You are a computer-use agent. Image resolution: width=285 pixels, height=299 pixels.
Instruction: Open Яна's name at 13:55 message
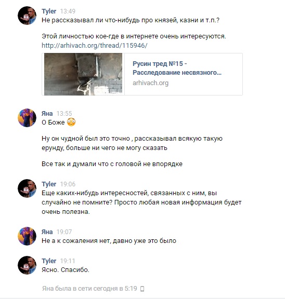coord(47,114)
